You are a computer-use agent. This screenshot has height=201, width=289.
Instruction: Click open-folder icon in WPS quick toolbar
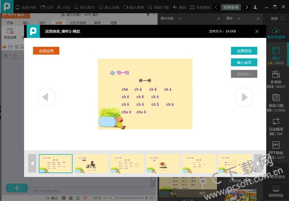tap(4, 47)
